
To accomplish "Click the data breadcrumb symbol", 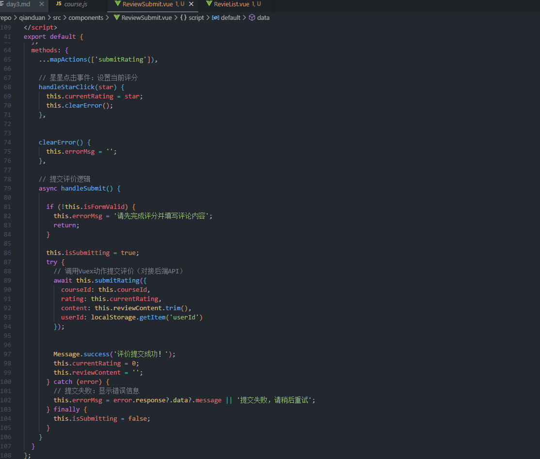I will coord(263,17).
